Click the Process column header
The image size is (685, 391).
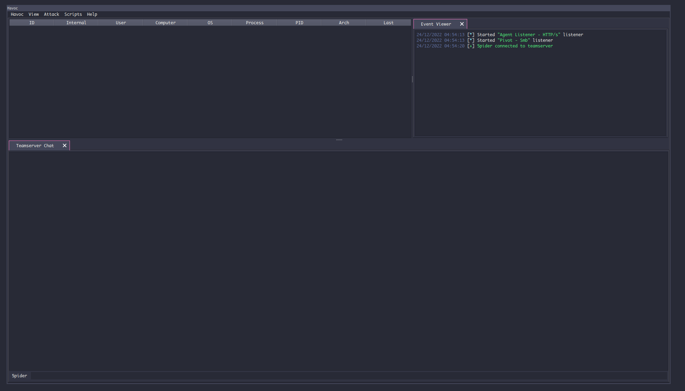point(255,23)
